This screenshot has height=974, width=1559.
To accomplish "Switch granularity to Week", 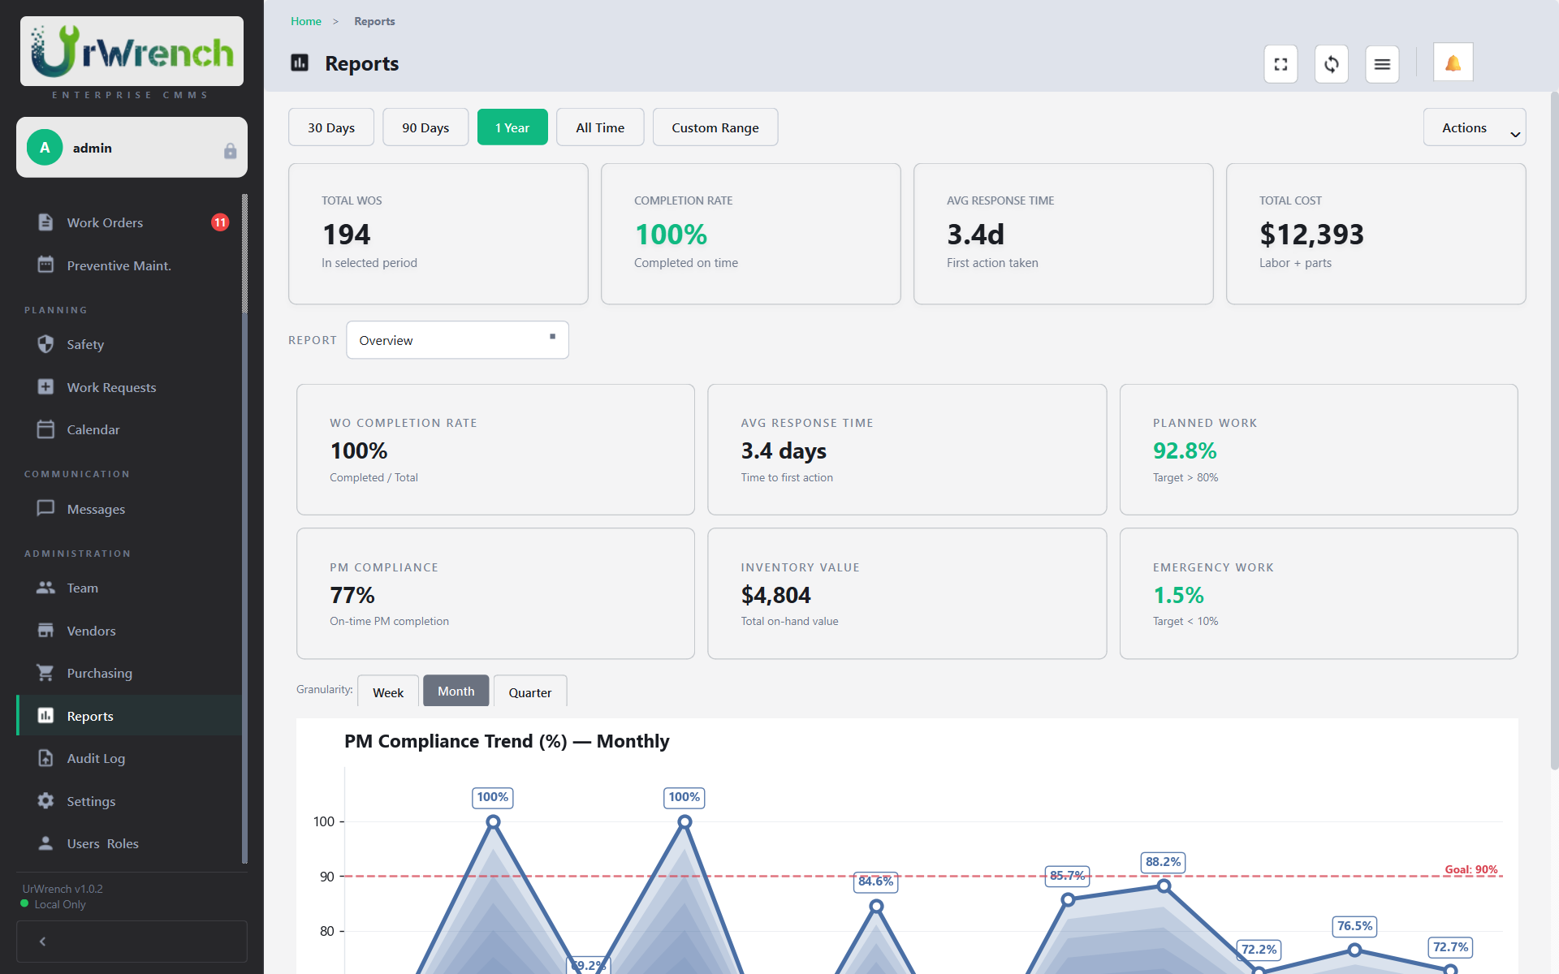I will 388,692.
